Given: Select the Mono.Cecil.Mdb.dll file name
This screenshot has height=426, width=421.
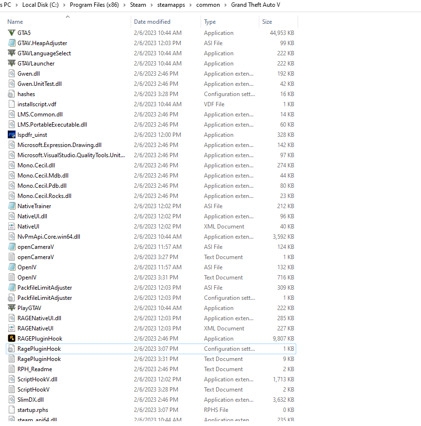Looking at the screenshot, I should coord(43,176).
